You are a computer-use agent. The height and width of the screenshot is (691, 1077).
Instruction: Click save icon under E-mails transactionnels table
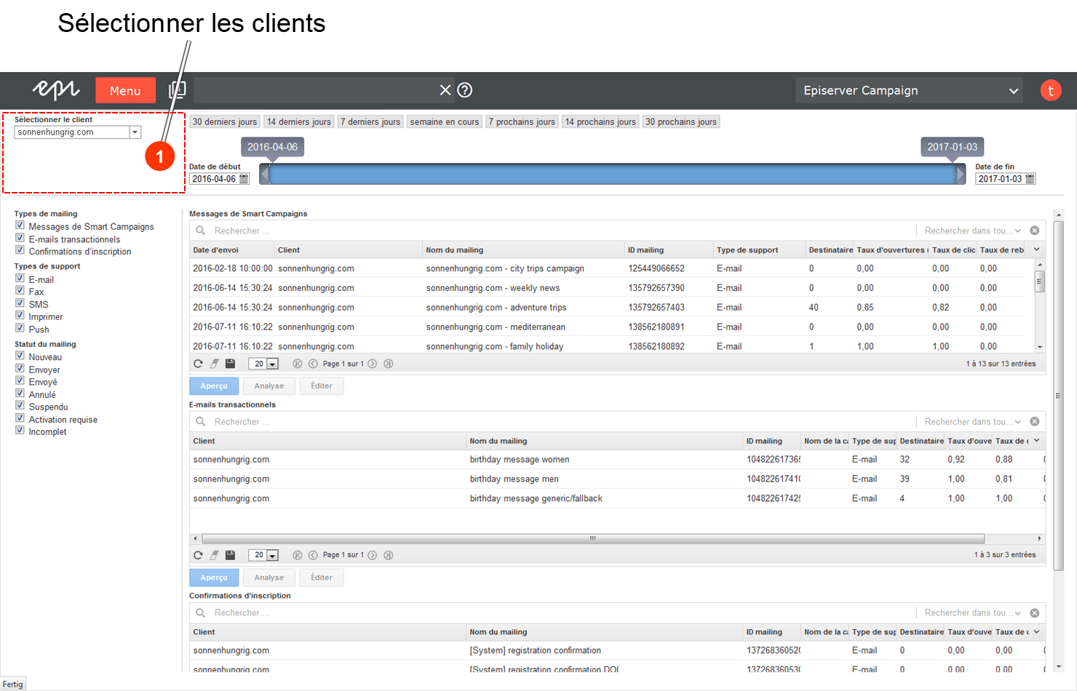230,555
